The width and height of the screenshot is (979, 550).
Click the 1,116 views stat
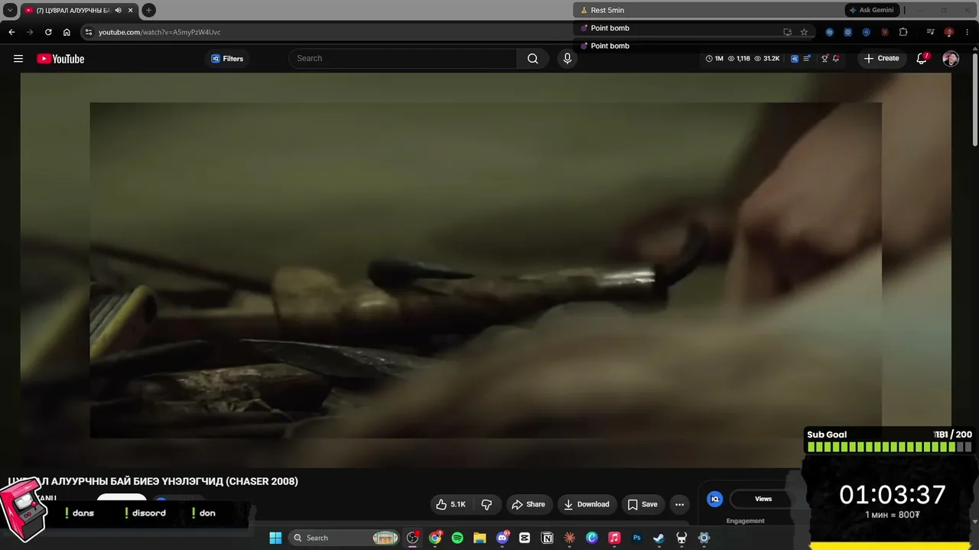coord(739,59)
